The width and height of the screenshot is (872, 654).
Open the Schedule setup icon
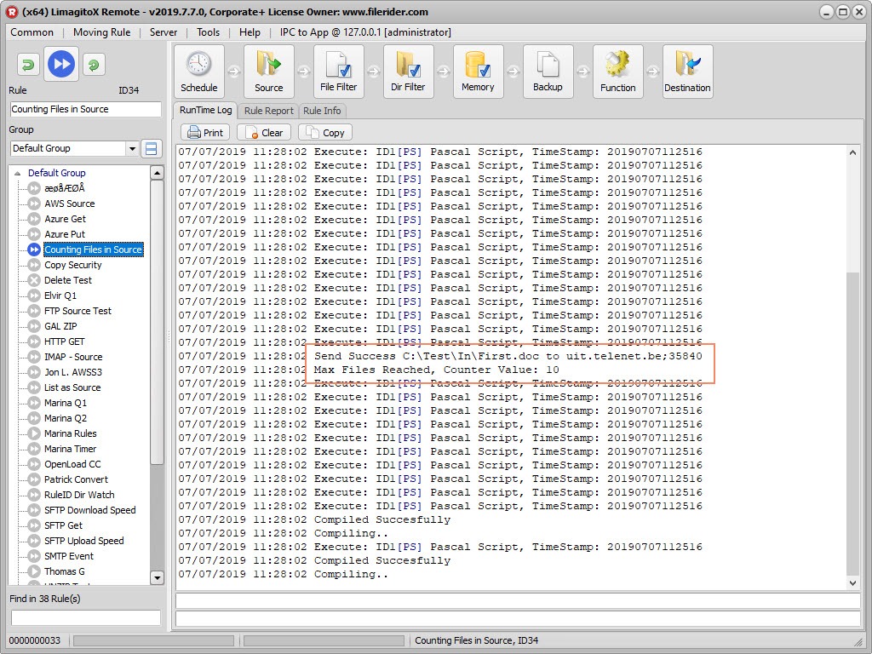point(199,72)
